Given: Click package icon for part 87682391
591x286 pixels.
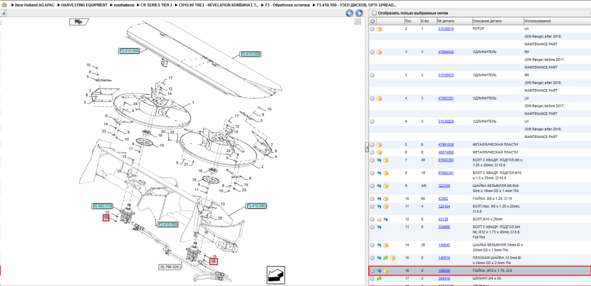Looking at the screenshot, I should point(385,173).
